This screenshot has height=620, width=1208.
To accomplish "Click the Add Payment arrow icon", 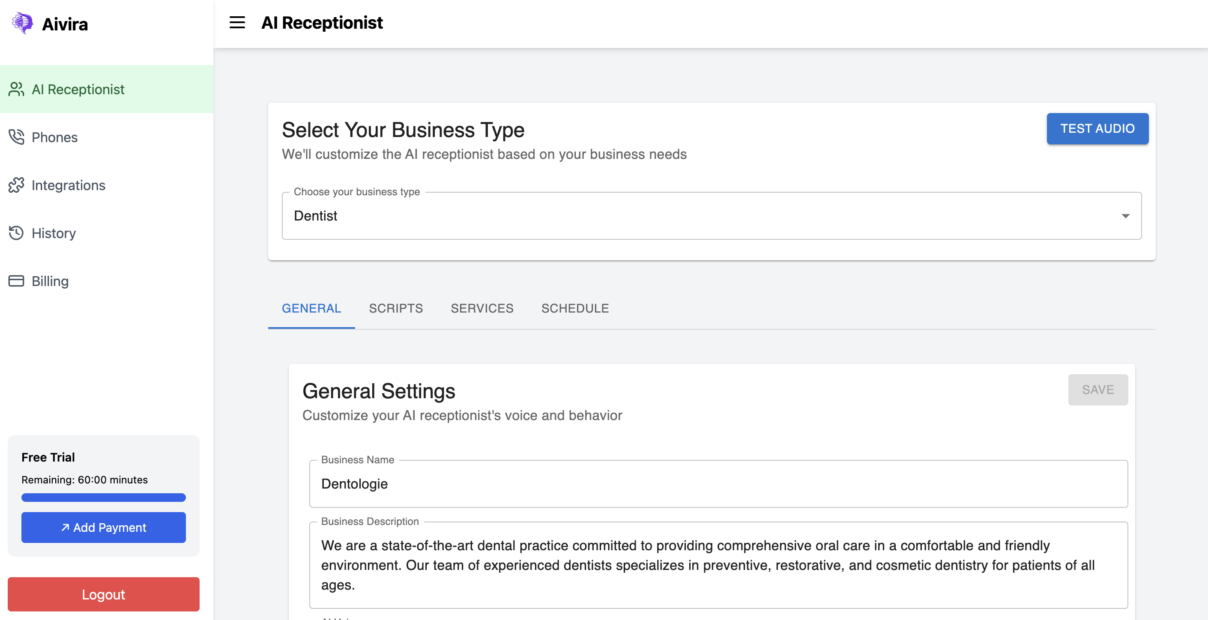I will click(x=65, y=527).
